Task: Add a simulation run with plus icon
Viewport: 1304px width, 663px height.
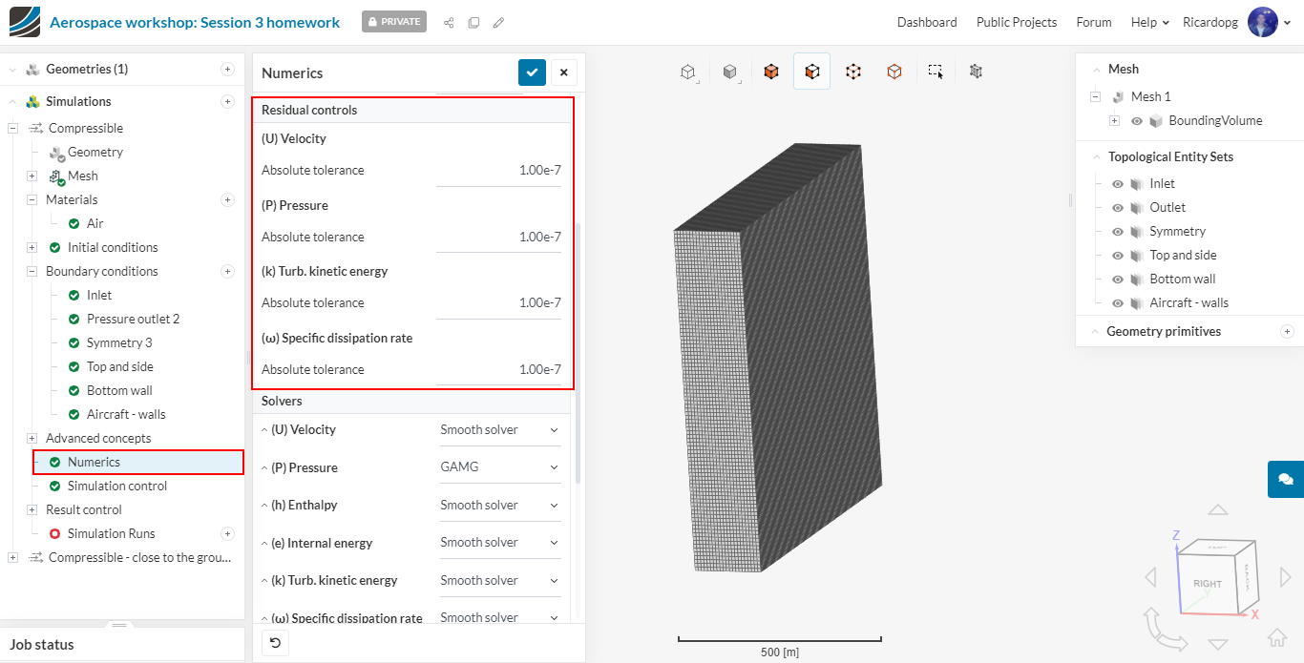Action: (227, 533)
